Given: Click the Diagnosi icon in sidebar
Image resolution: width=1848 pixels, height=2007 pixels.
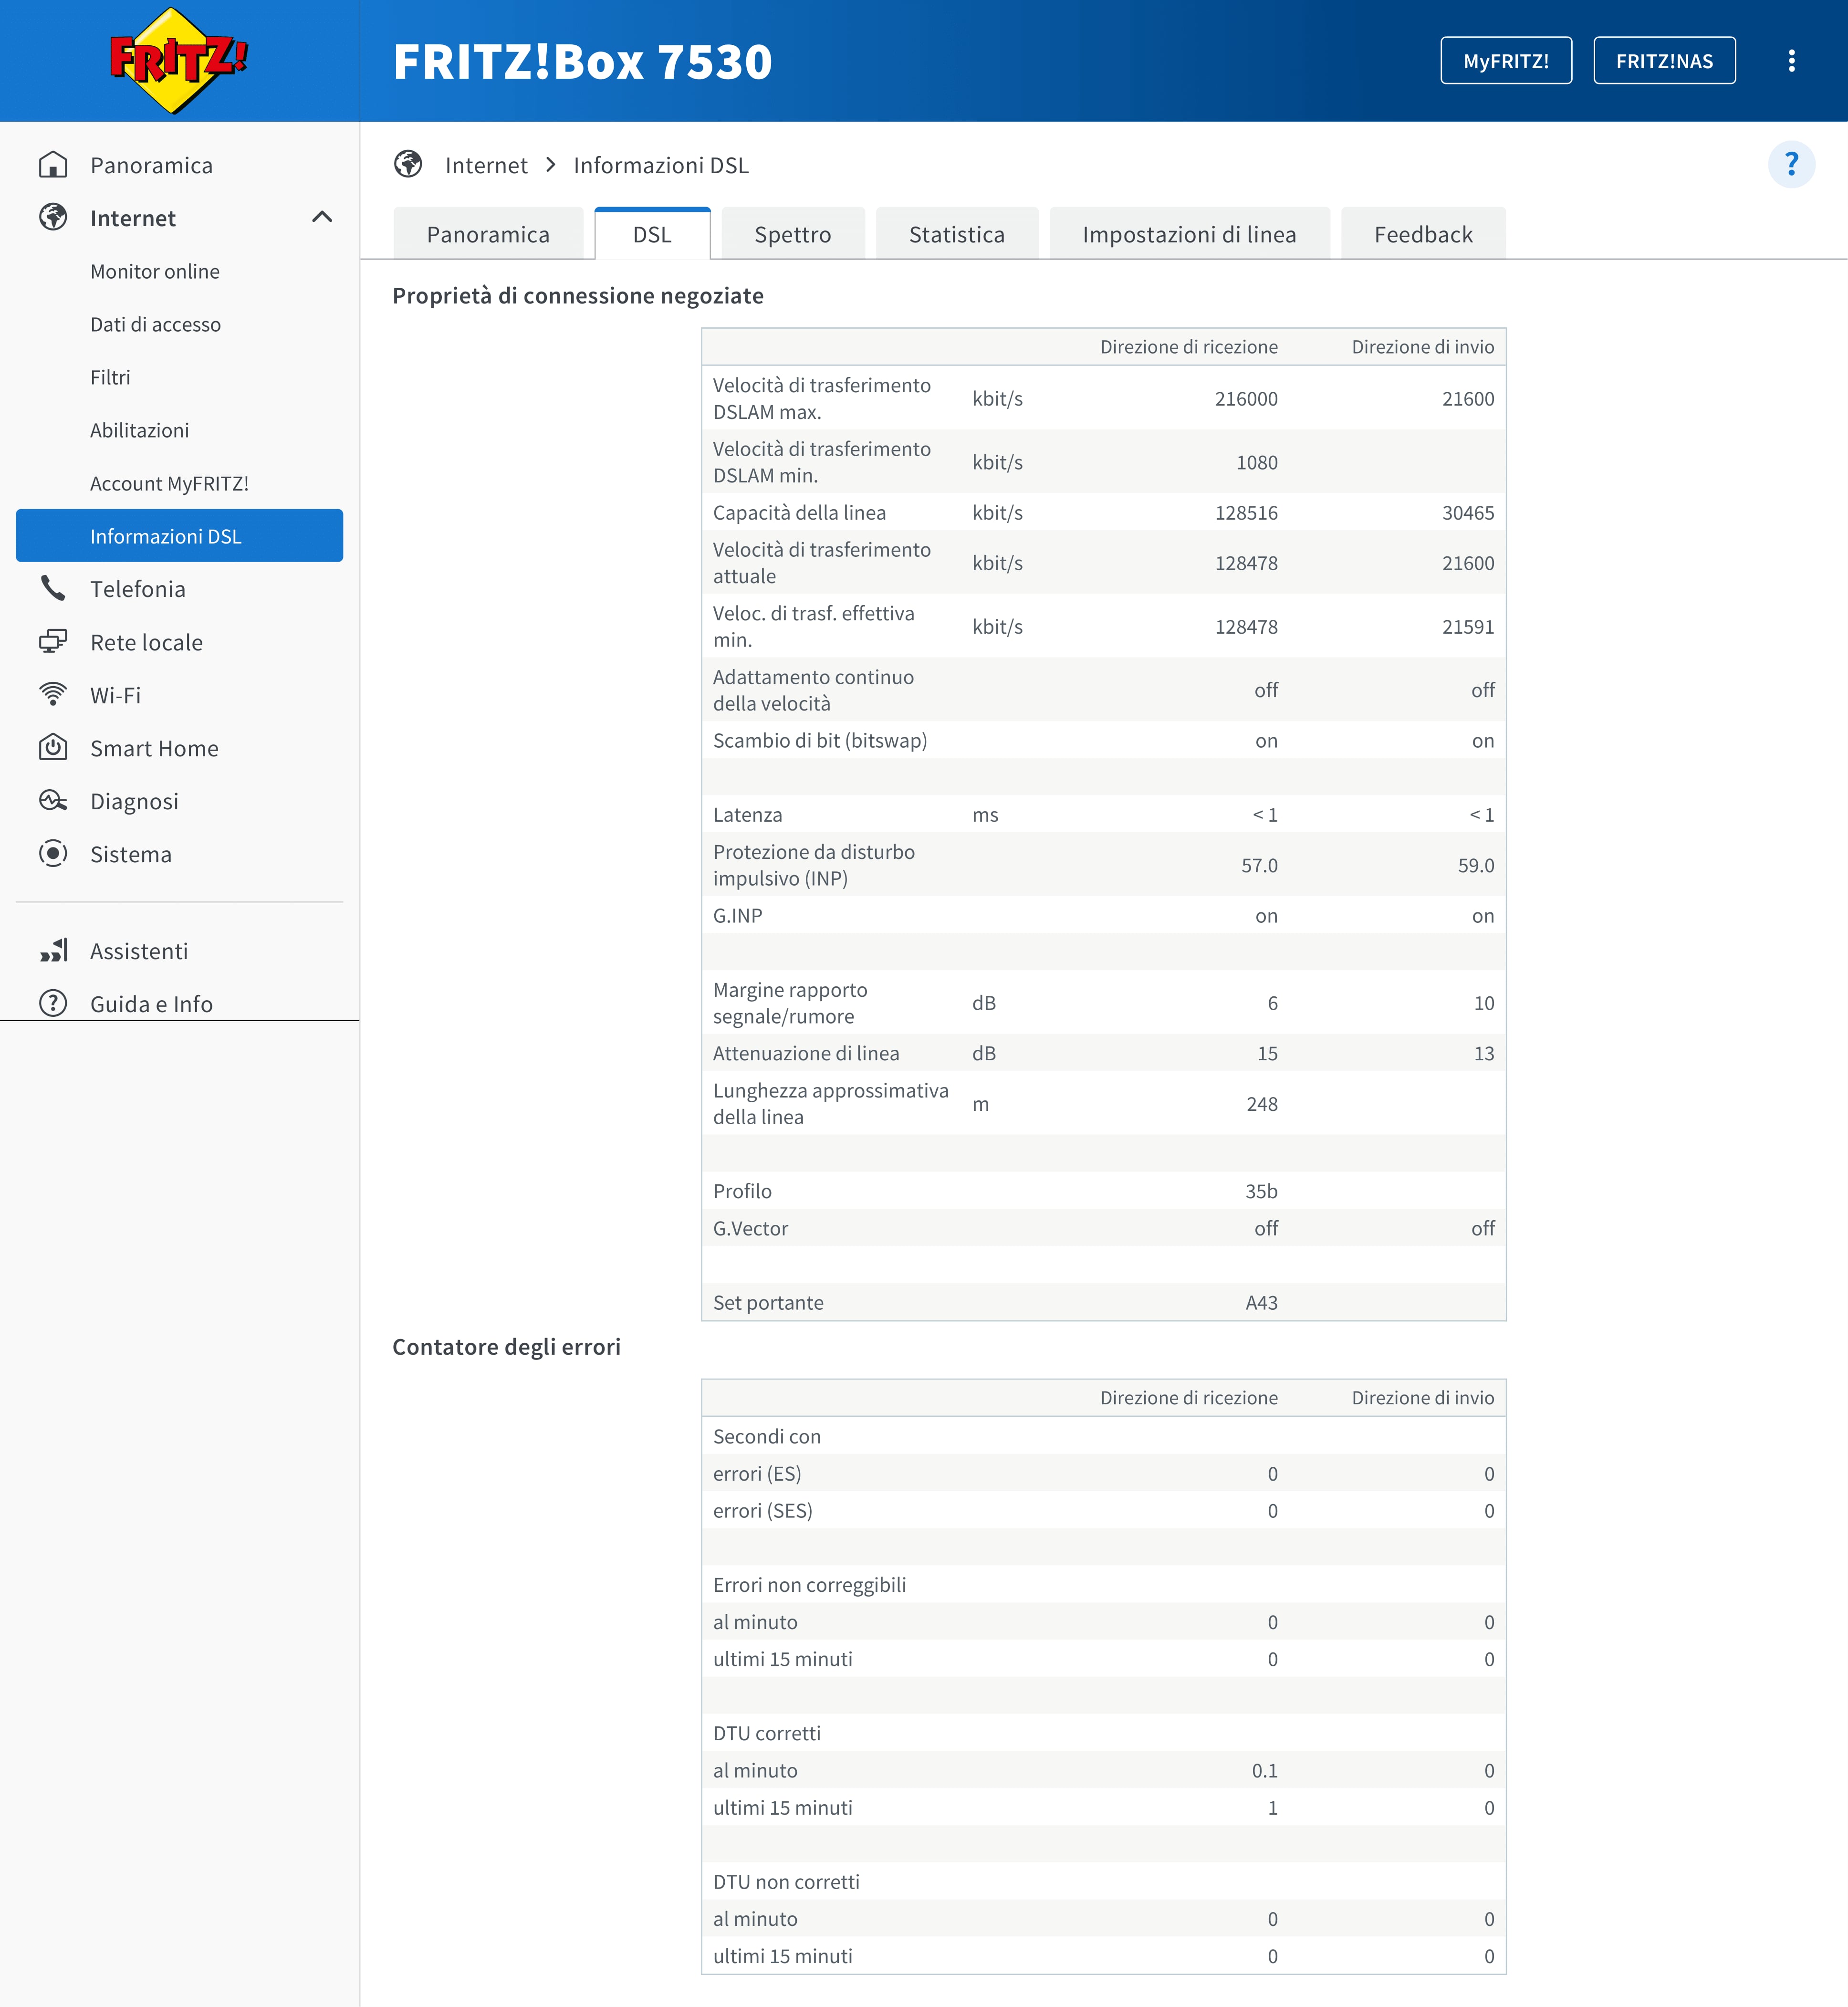Looking at the screenshot, I should (53, 801).
